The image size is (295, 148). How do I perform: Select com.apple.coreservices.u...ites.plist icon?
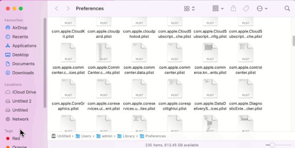139,88
